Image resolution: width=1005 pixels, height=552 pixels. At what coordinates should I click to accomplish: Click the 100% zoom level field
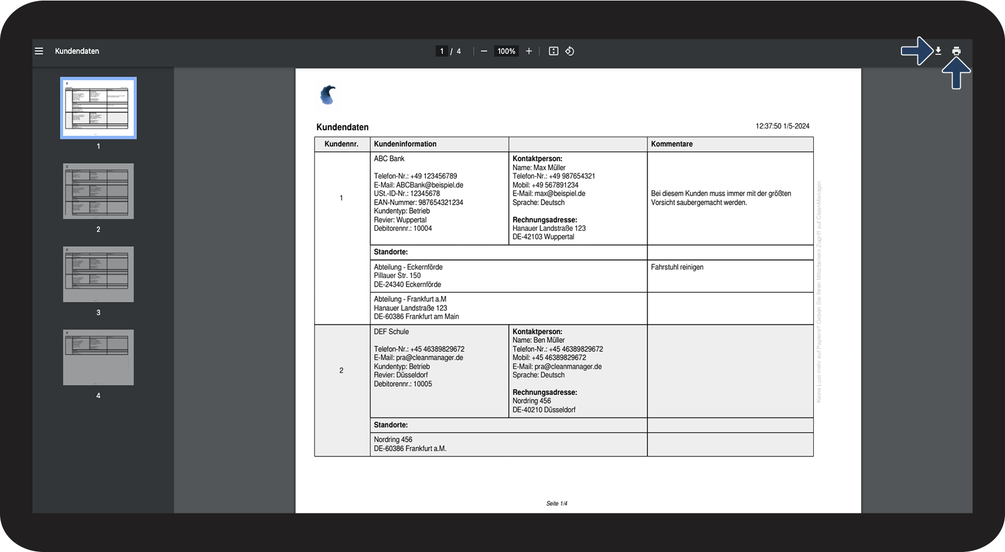tap(506, 51)
